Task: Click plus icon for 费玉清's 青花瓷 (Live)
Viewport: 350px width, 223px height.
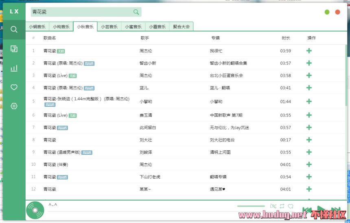Action: tap(309, 115)
